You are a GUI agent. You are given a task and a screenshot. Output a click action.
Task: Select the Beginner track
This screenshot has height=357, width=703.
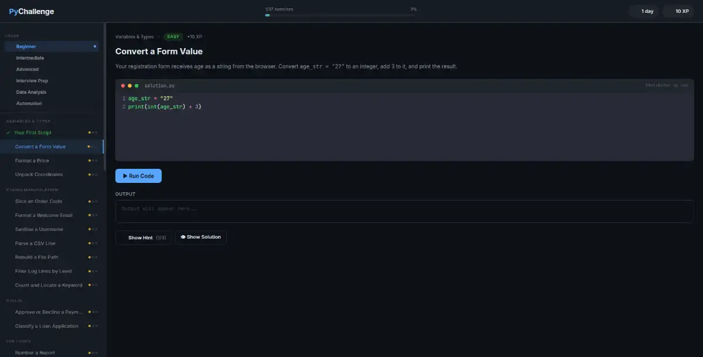pyautogui.click(x=52, y=46)
